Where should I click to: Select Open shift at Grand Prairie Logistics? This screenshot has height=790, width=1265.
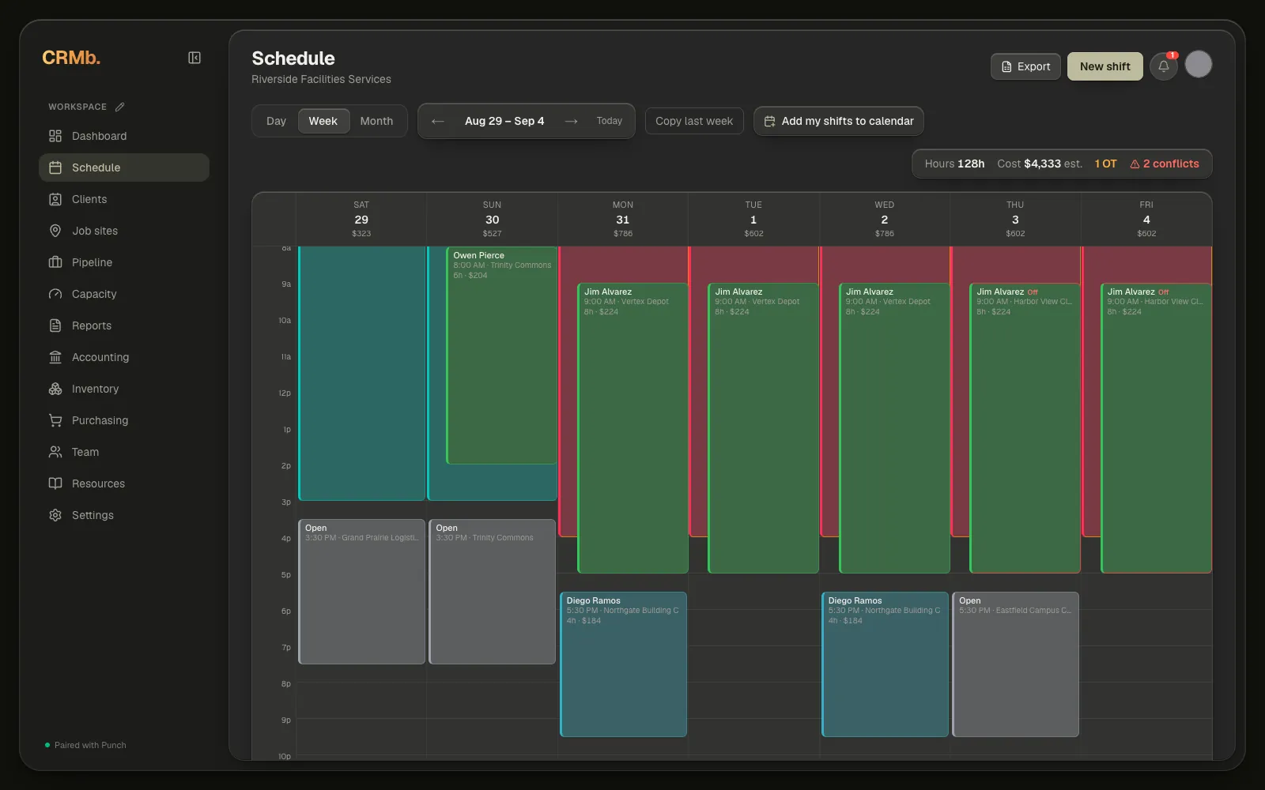click(x=361, y=592)
